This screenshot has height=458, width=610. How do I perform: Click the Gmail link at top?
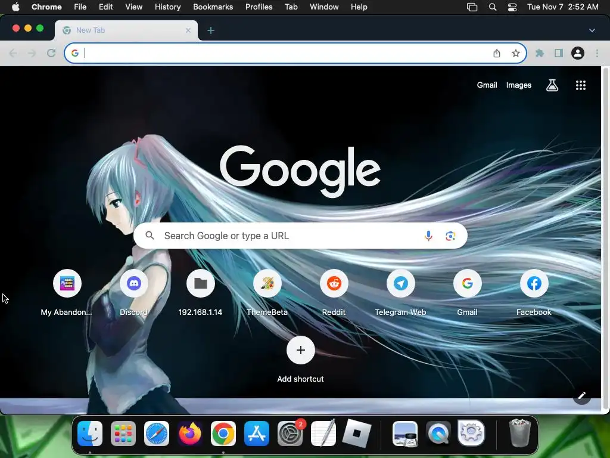[487, 85]
